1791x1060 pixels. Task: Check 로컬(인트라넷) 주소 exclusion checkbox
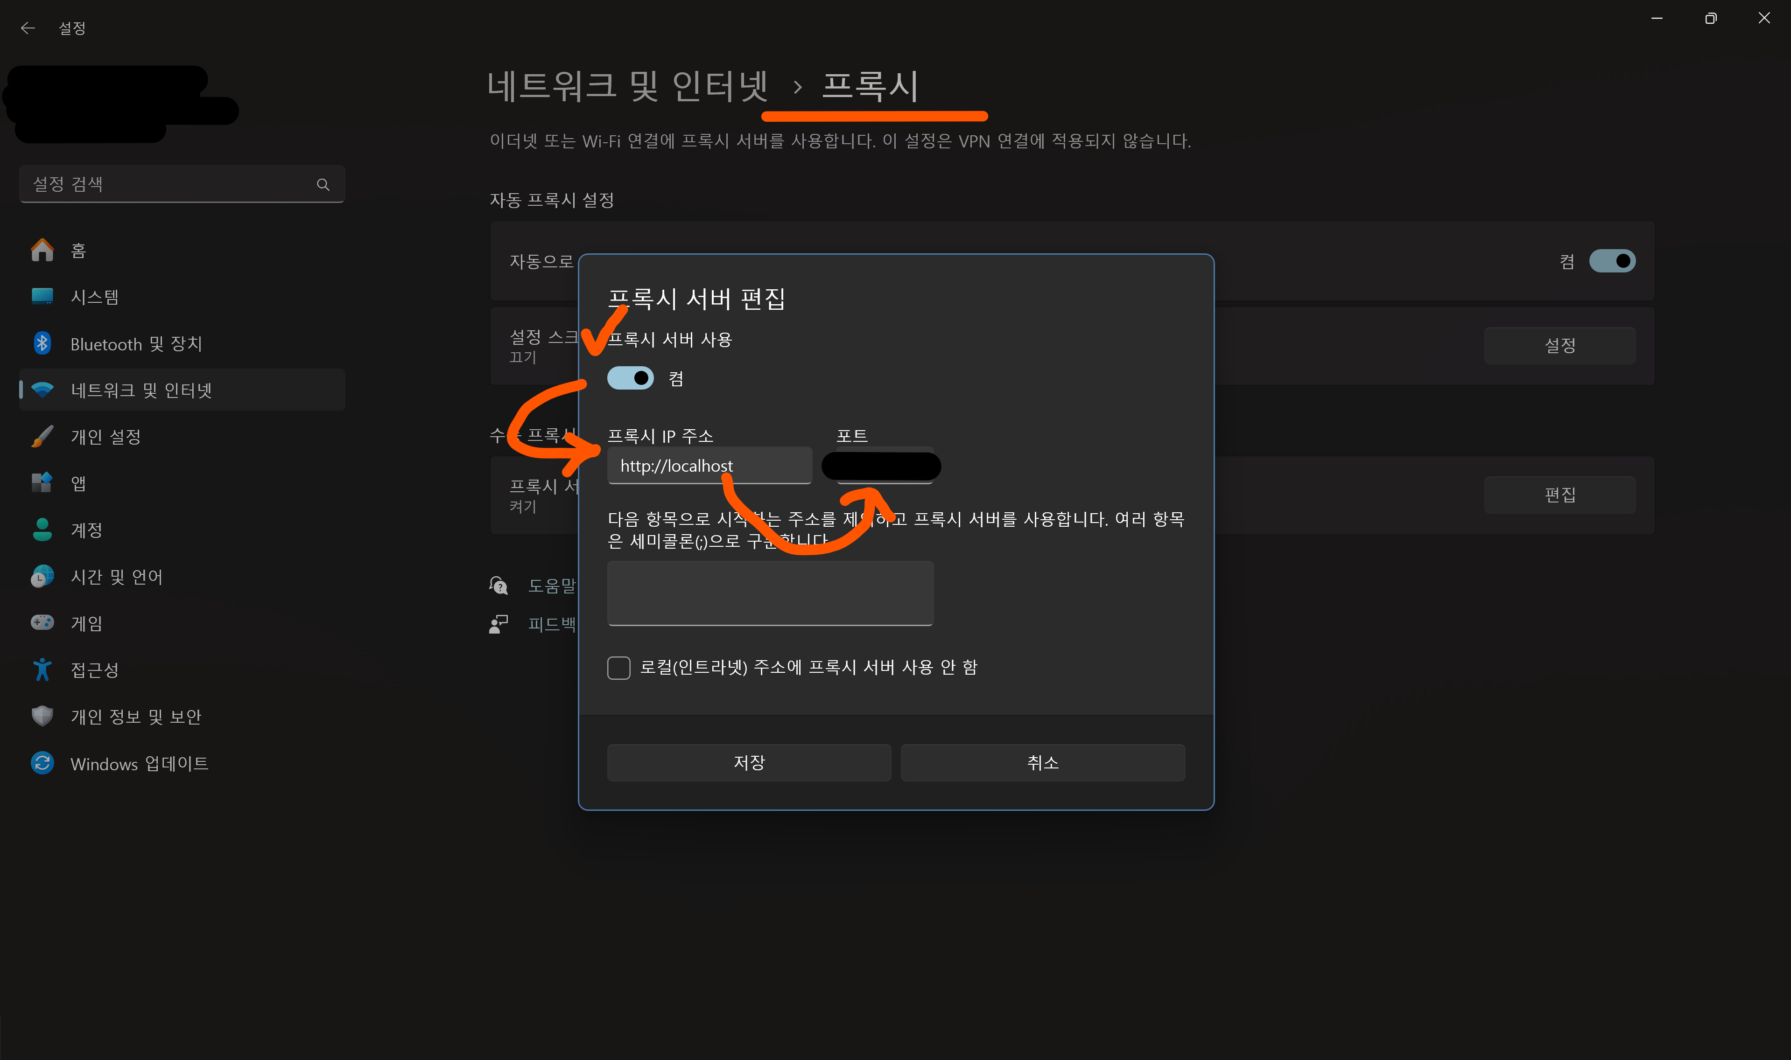pyautogui.click(x=618, y=668)
